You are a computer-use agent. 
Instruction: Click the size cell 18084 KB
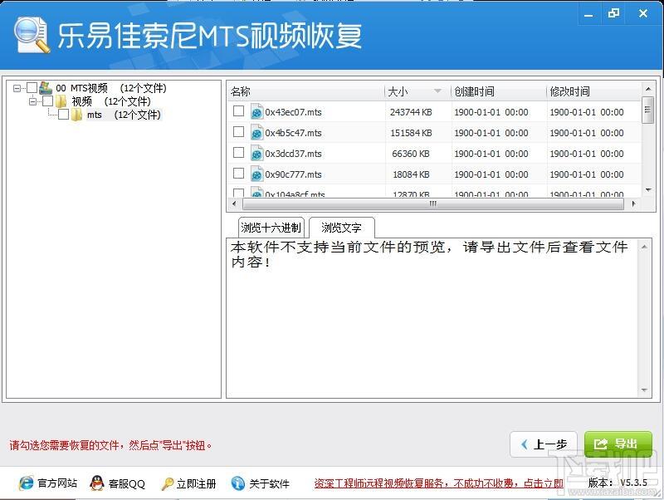[411, 174]
